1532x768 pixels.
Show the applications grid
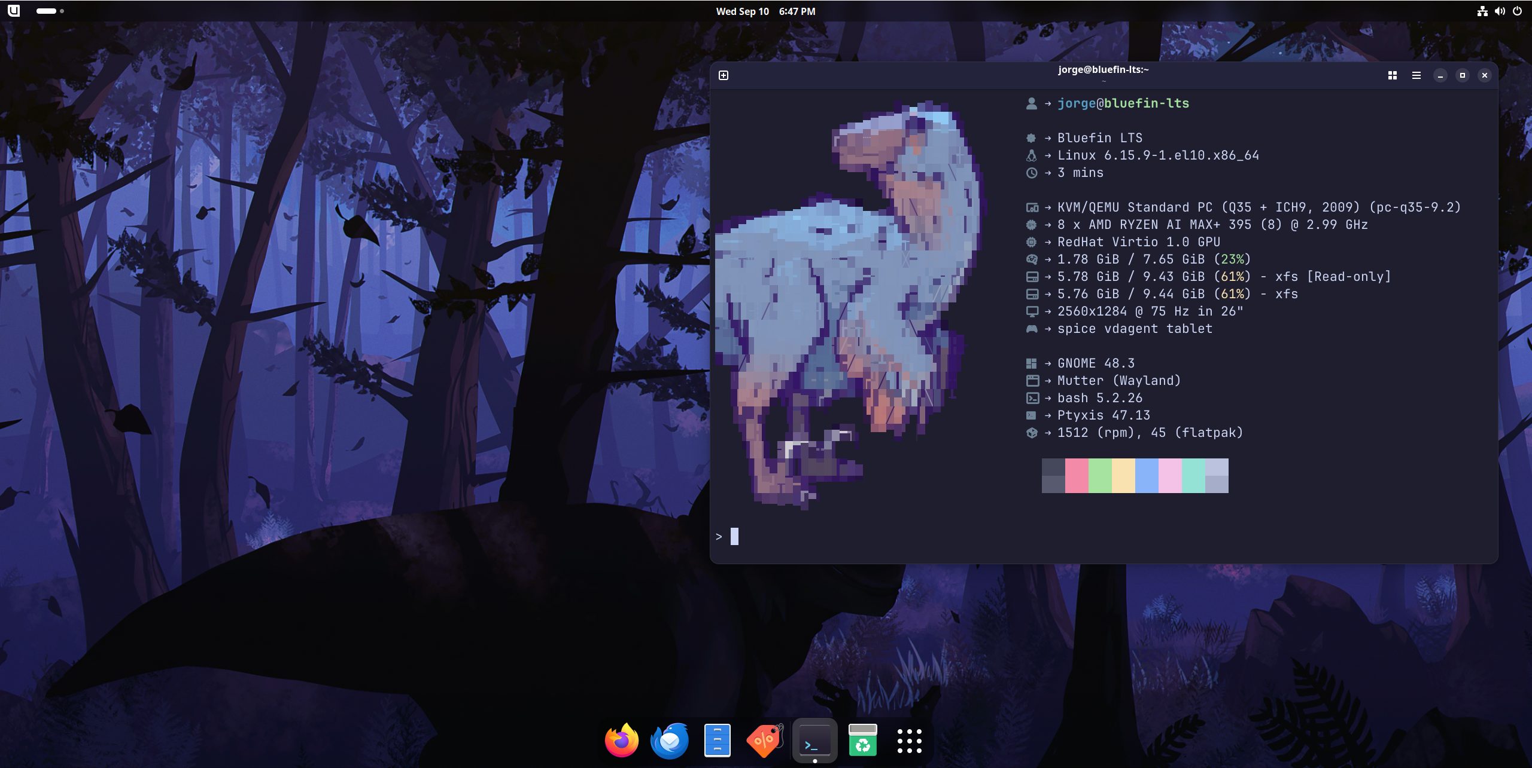[x=909, y=741]
